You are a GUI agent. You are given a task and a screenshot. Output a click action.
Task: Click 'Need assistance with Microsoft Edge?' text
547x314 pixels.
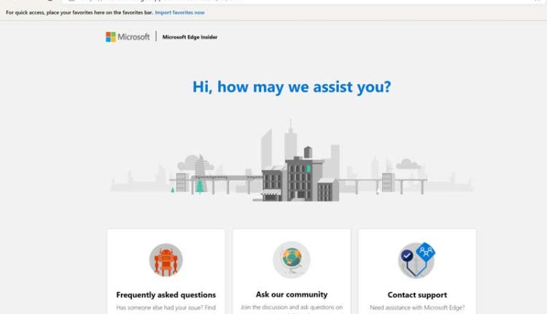click(x=417, y=307)
